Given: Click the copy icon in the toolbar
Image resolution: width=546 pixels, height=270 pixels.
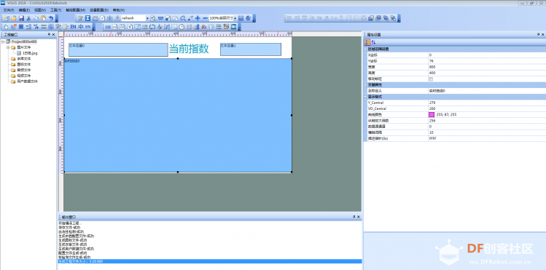Looking at the screenshot, I should 36,18.
